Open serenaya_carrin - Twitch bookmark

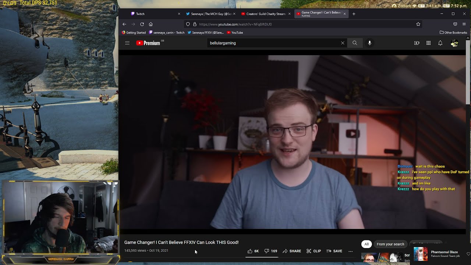[x=167, y=32]
